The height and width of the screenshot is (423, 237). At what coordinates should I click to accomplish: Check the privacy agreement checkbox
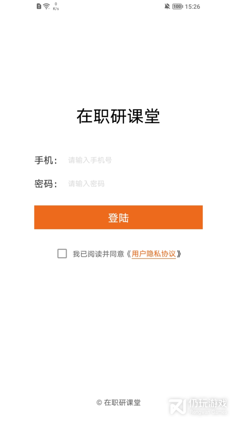tap(62, 253)
